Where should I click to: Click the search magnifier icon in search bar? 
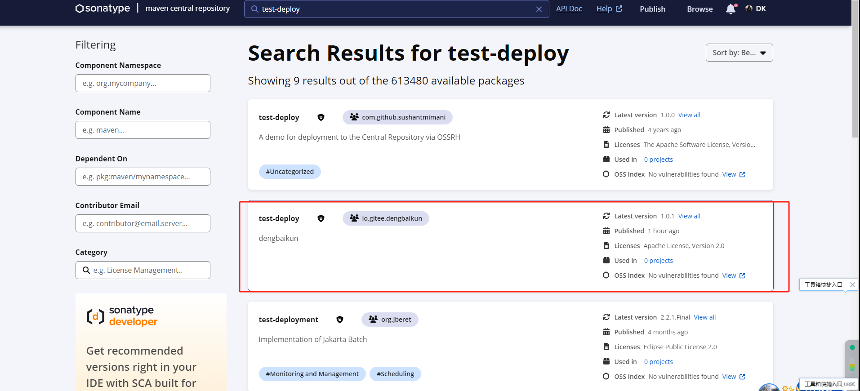254,9
